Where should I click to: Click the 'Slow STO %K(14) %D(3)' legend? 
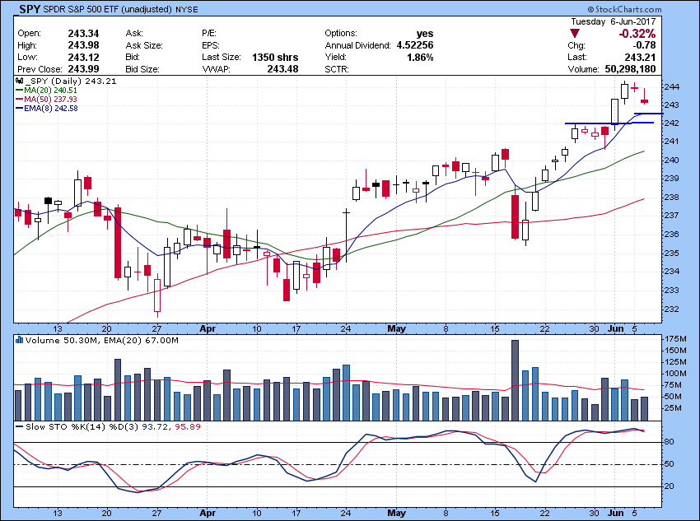[x=77, y=427]
